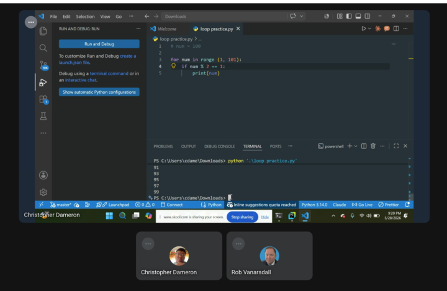The height and width of the screenshot is (291, 447).
Task: Click the Go Live status bar item
Action: pos(362,205)
